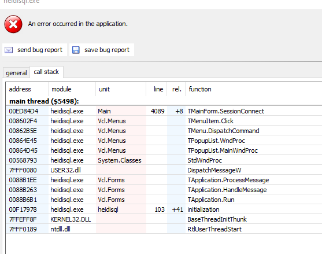
Task: Select the +41 rel. value
Action: coord(177,209)
